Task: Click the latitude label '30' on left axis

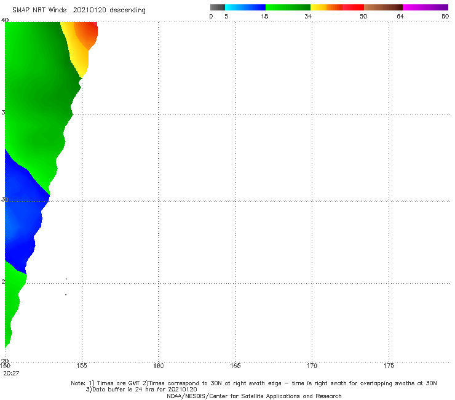Action: 4,199
